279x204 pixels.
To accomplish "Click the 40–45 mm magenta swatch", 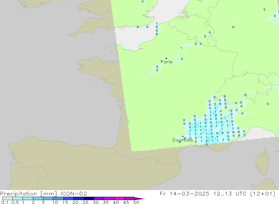I will (119, 198).
